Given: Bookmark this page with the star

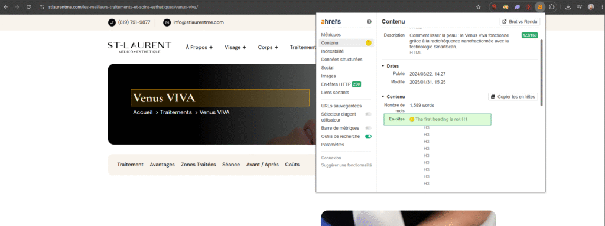Looking at the screenshot, I should click(479, 7).
